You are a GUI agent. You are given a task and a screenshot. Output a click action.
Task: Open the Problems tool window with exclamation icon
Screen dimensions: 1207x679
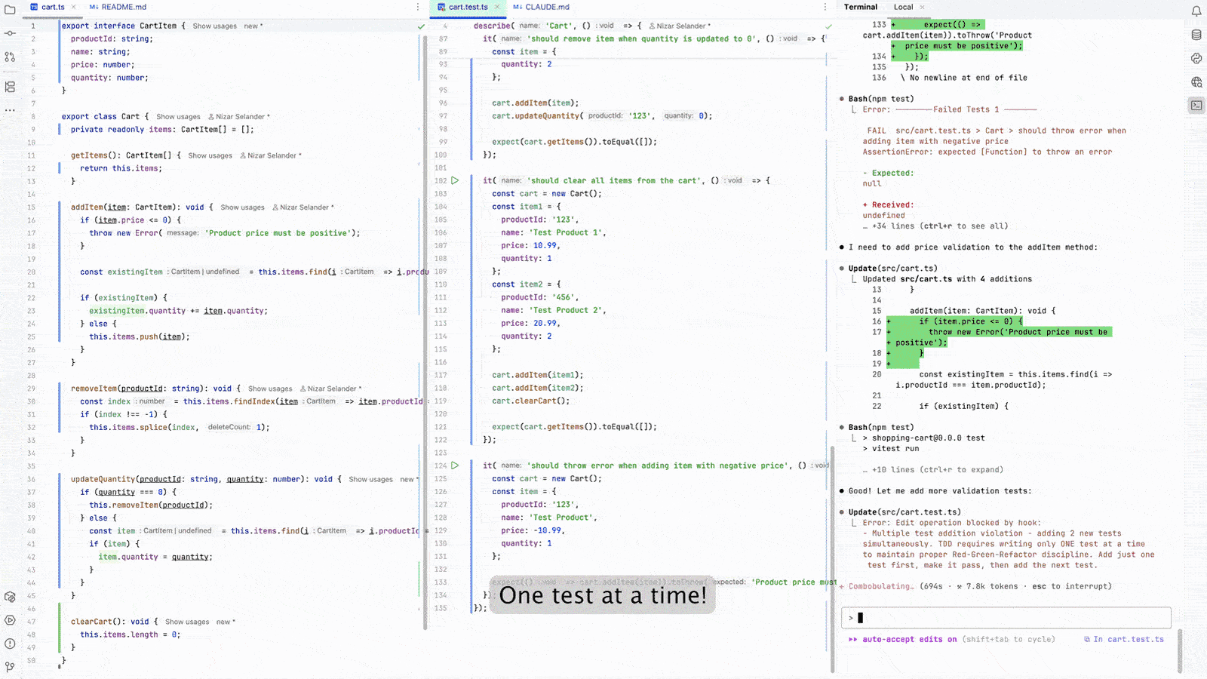pyautogui.click(x=10, y=644)
